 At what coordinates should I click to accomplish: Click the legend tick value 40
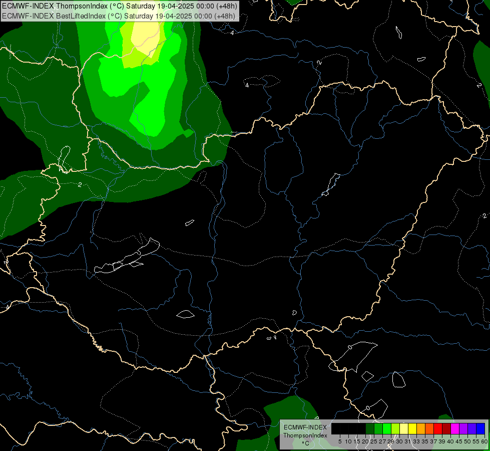click(x=450, y=441)
